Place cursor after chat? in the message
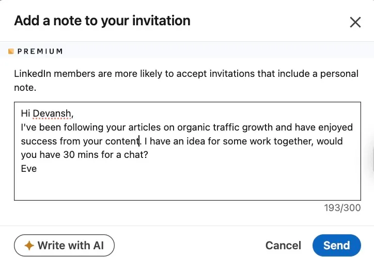Viewport: 374px width, 257px height. pos(148,155)
